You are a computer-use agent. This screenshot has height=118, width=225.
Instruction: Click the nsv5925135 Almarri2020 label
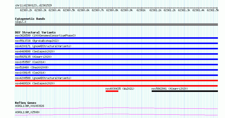click(33, 57)
